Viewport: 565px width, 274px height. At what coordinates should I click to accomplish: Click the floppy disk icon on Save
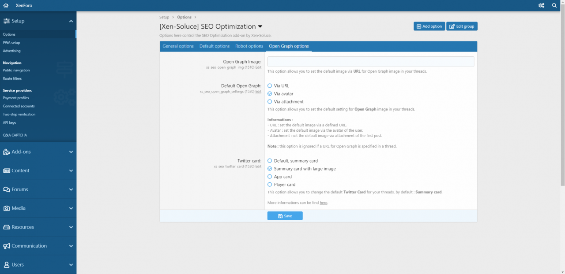pos(280,216)
